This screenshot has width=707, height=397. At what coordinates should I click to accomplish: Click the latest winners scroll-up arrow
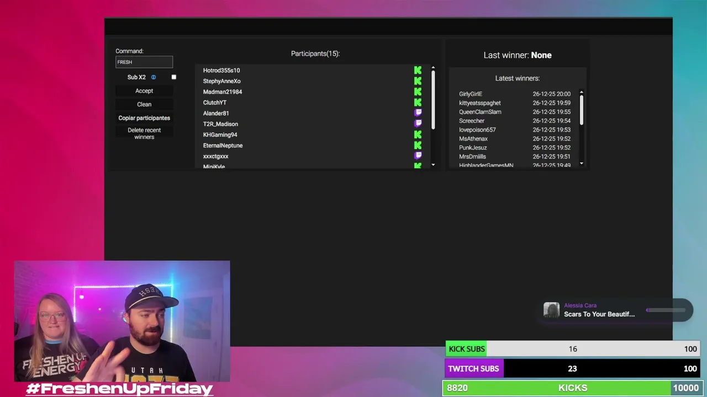coord(581,92)
